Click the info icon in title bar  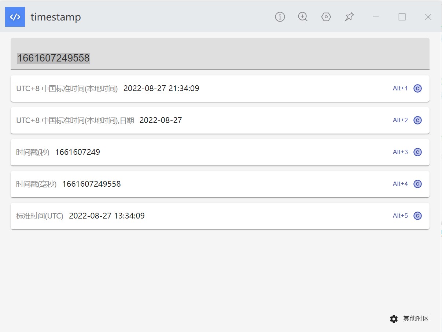pyautogui.click(x=280, y=17)
